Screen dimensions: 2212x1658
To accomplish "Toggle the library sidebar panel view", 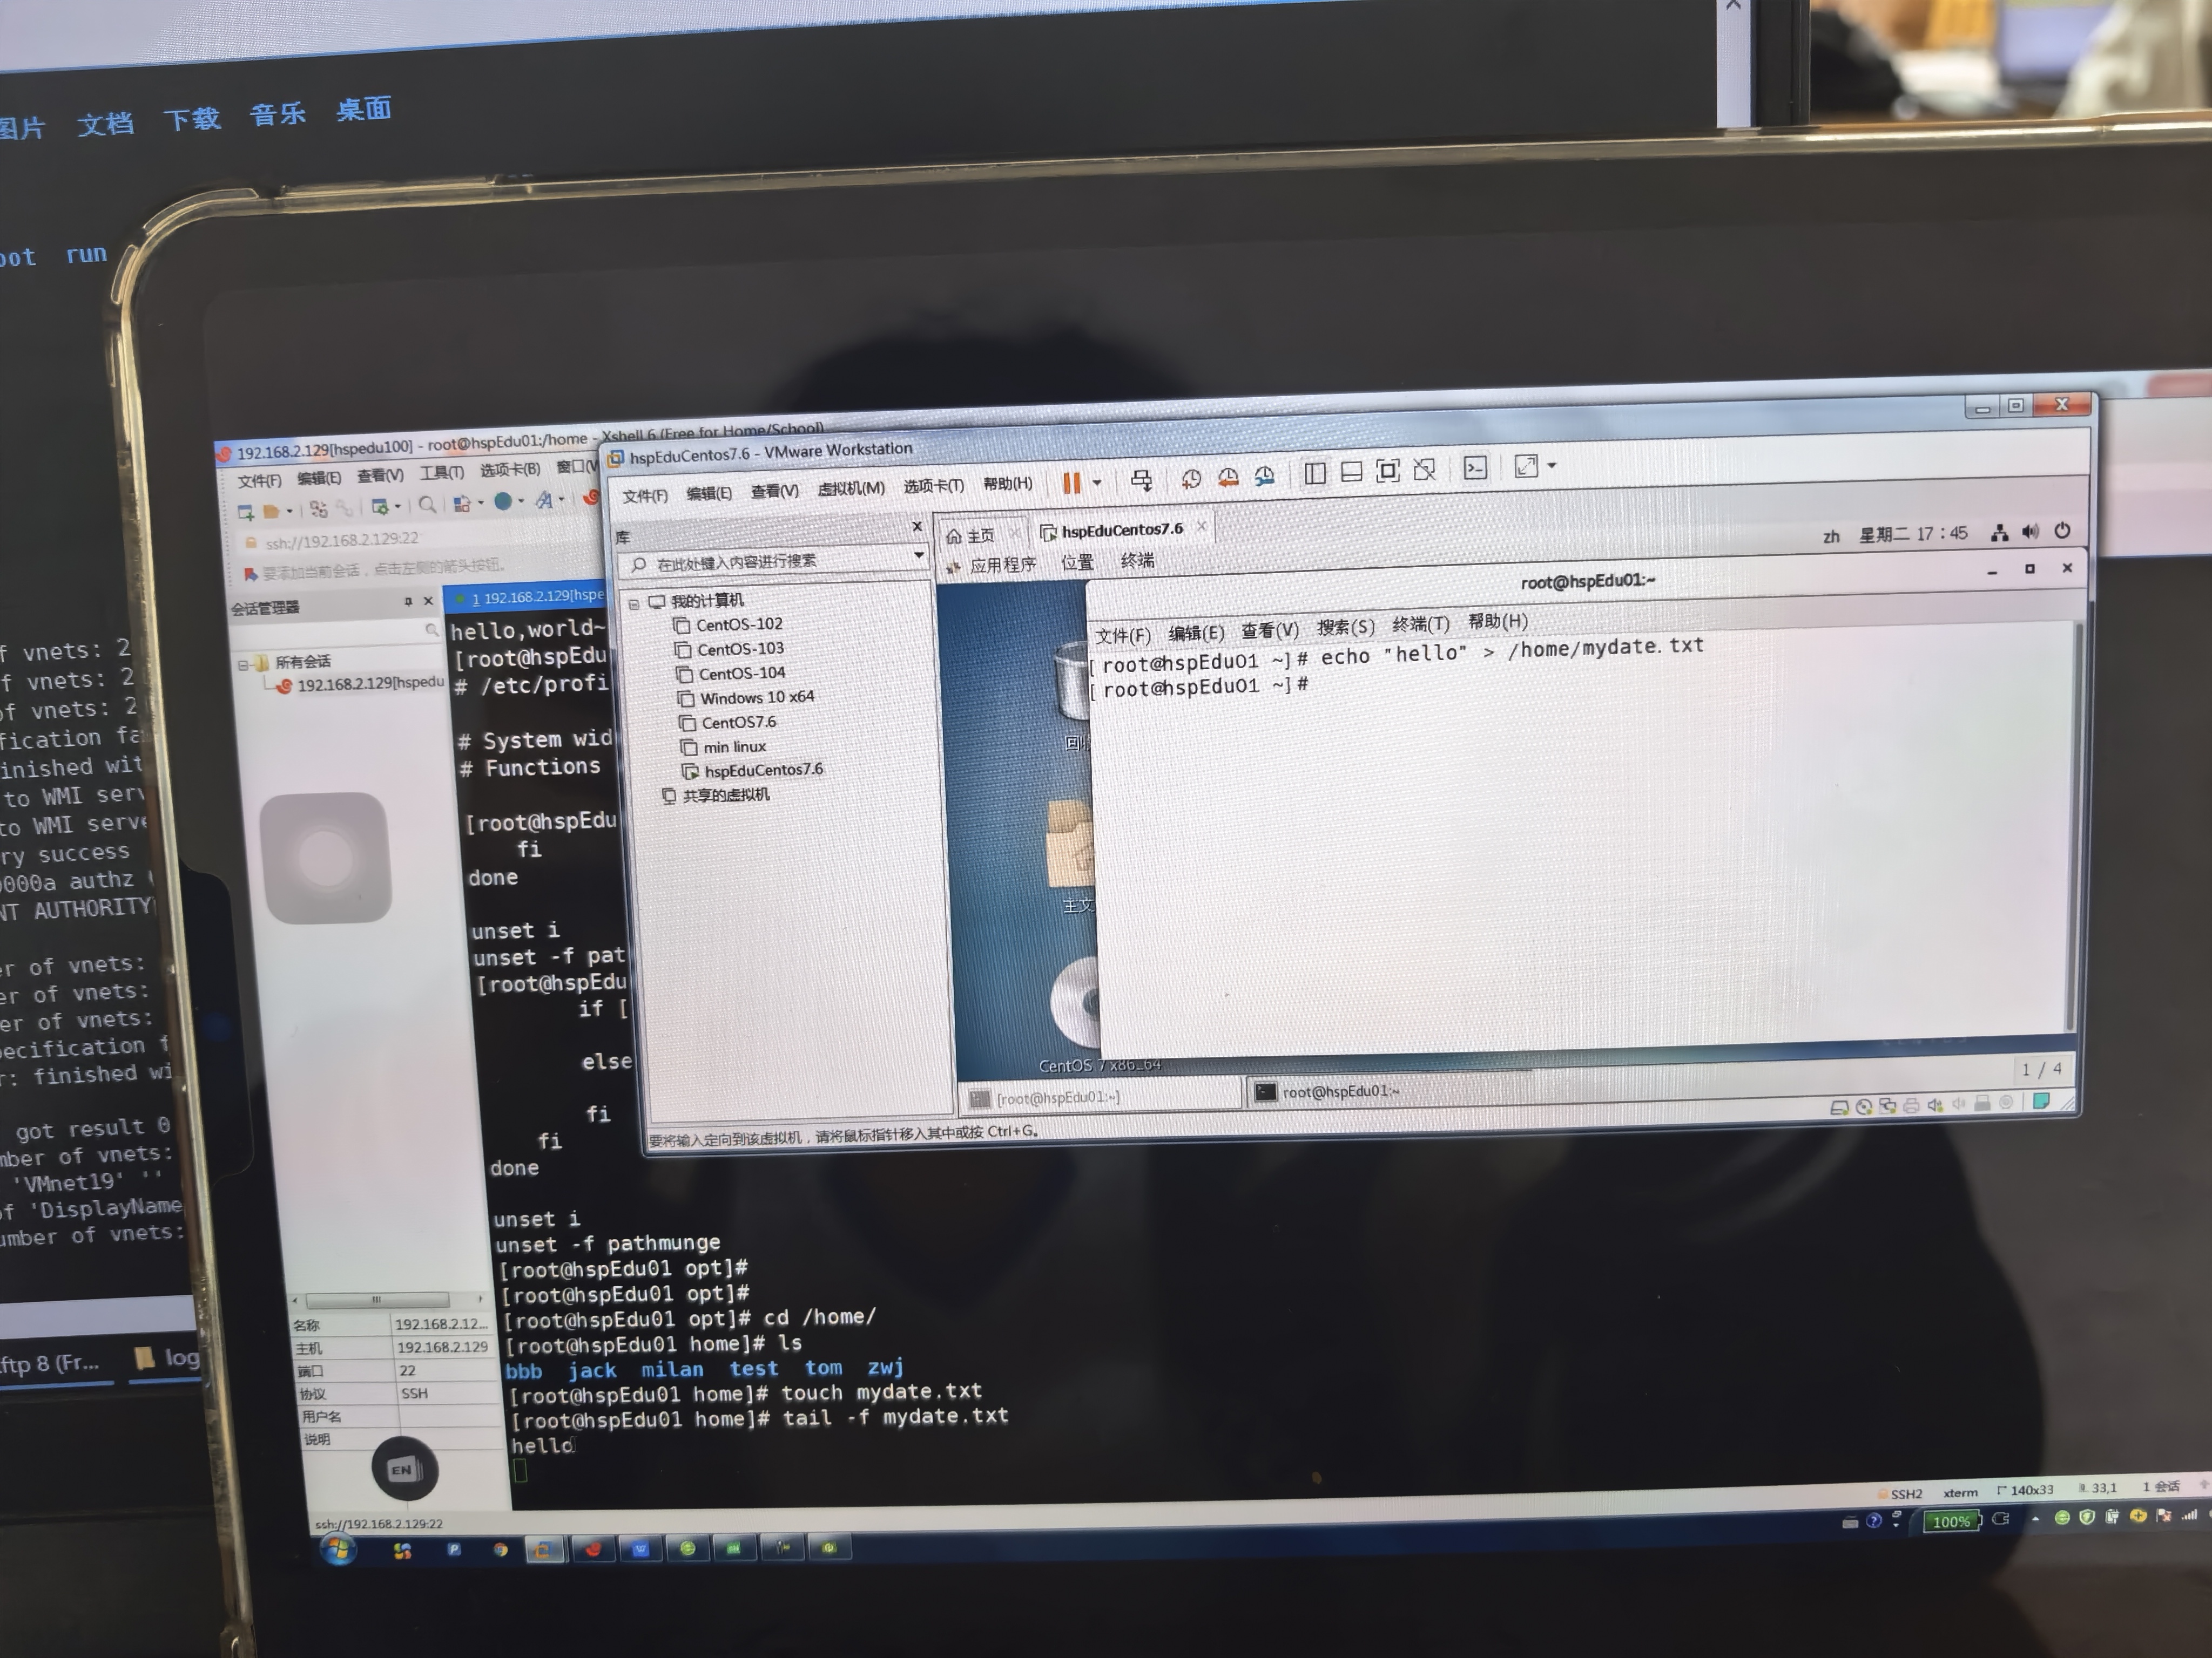I will coord(1315,474).
